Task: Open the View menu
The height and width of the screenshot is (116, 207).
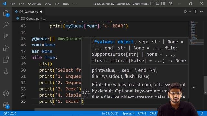Action: tap(48, 4)
